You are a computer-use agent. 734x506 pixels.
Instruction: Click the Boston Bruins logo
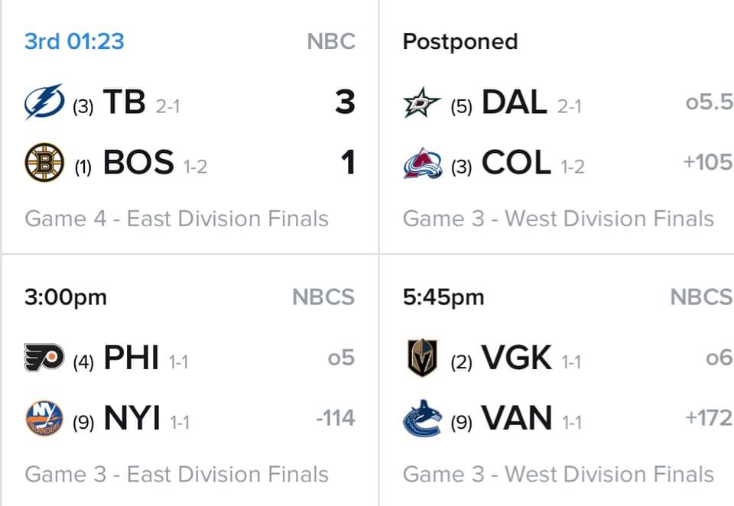click(x=44, y=163)
